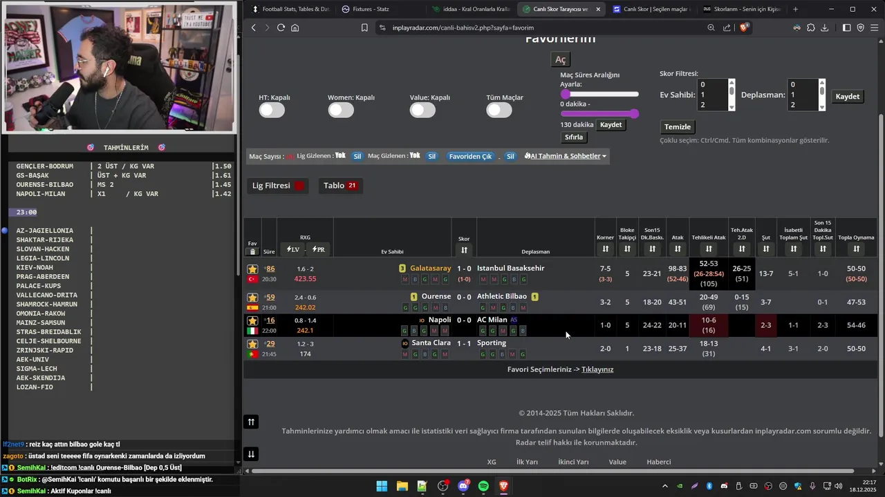Reload the page with the refresh icon
Viewport: 885px width, 497px height.
tap(281, 28)
